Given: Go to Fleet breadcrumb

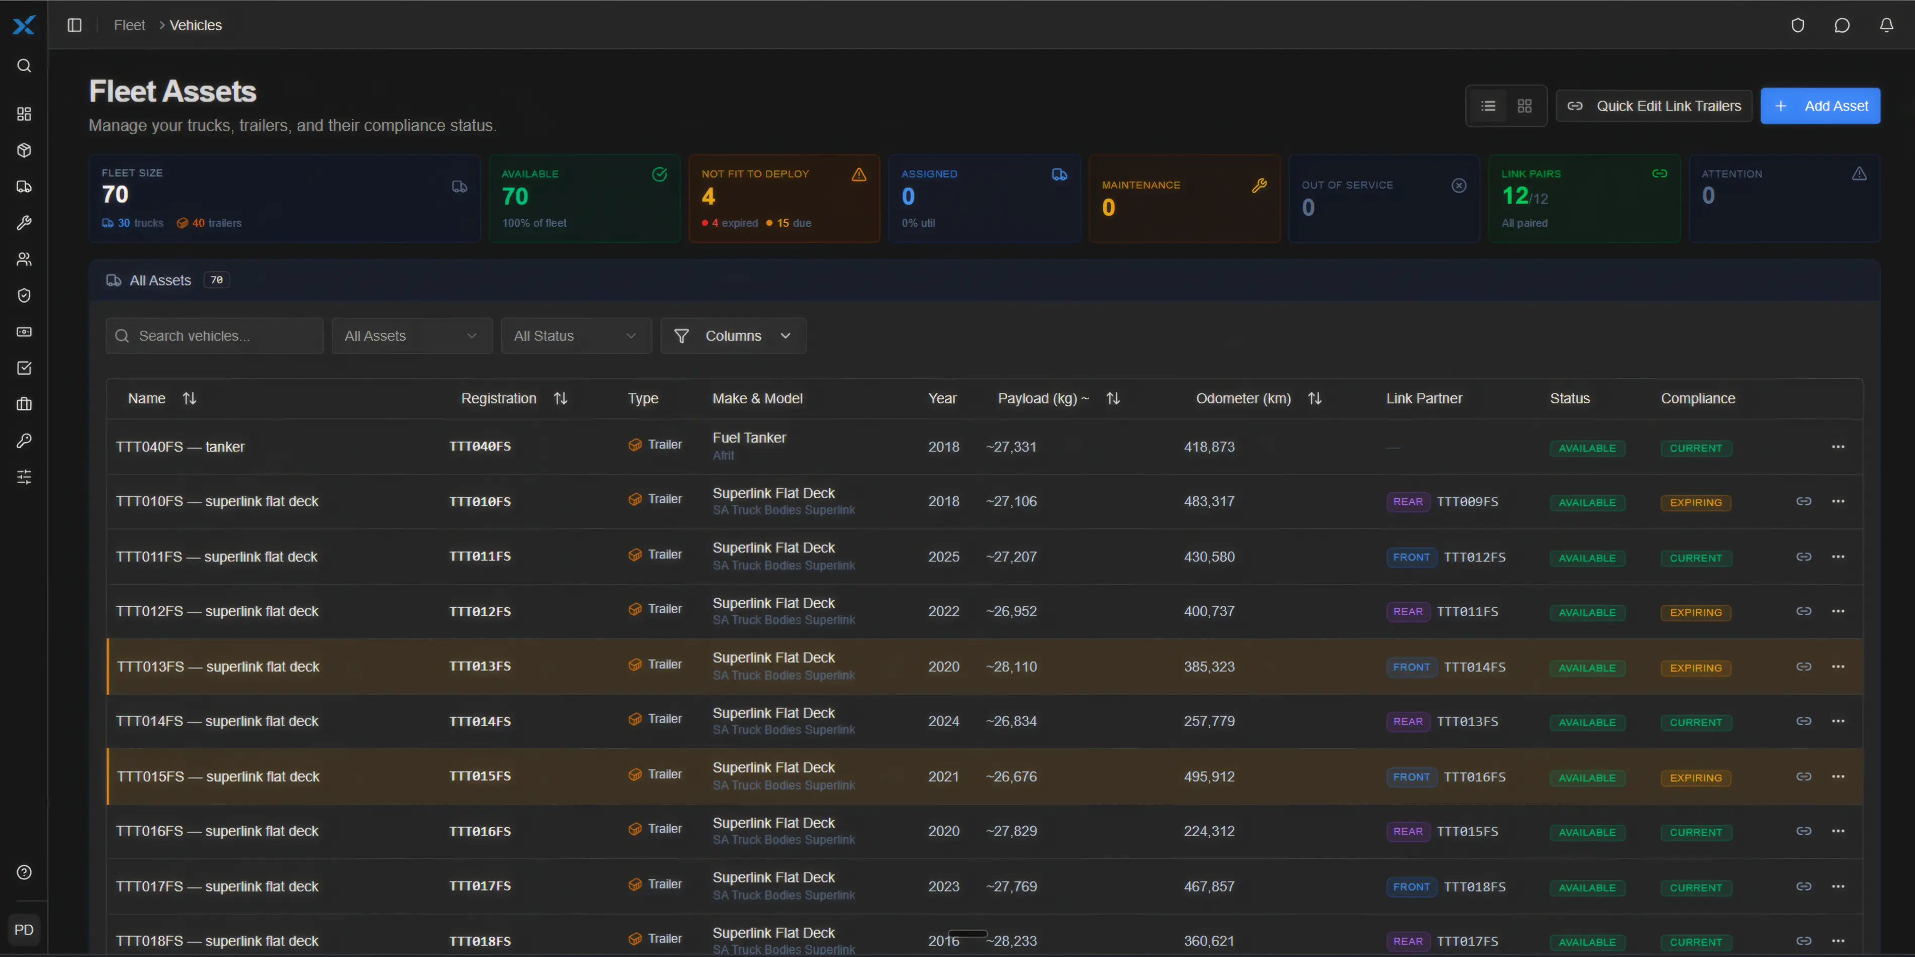Looking at the screenshot, I should click(x=130, y=25).
